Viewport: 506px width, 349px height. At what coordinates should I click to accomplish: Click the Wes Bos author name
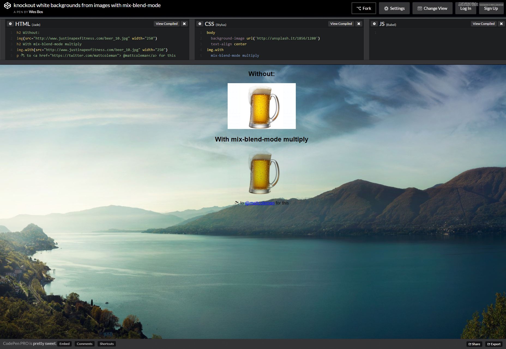(x=36, y=12)
